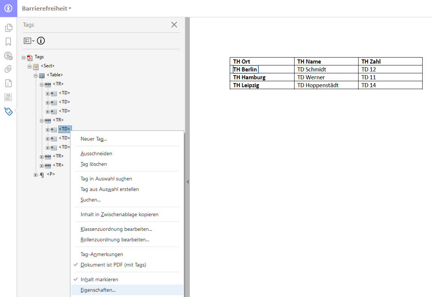Viewport: 432px width, 297px height.
Task: Open the Barrierefreiheit dropdown menu
Action: pos(46,8)
